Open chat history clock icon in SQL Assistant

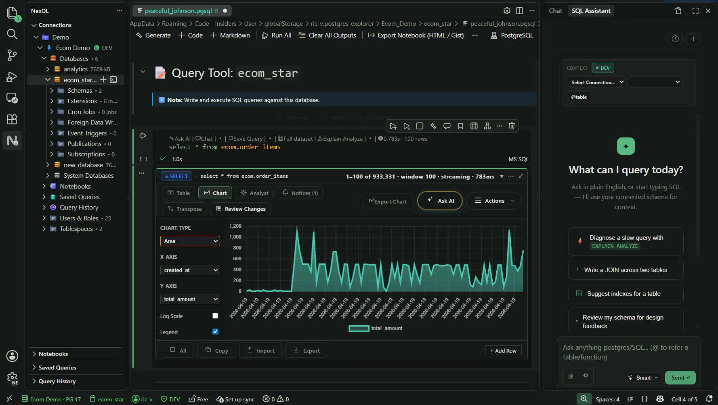pyautogui.click(x=675, y=39)
